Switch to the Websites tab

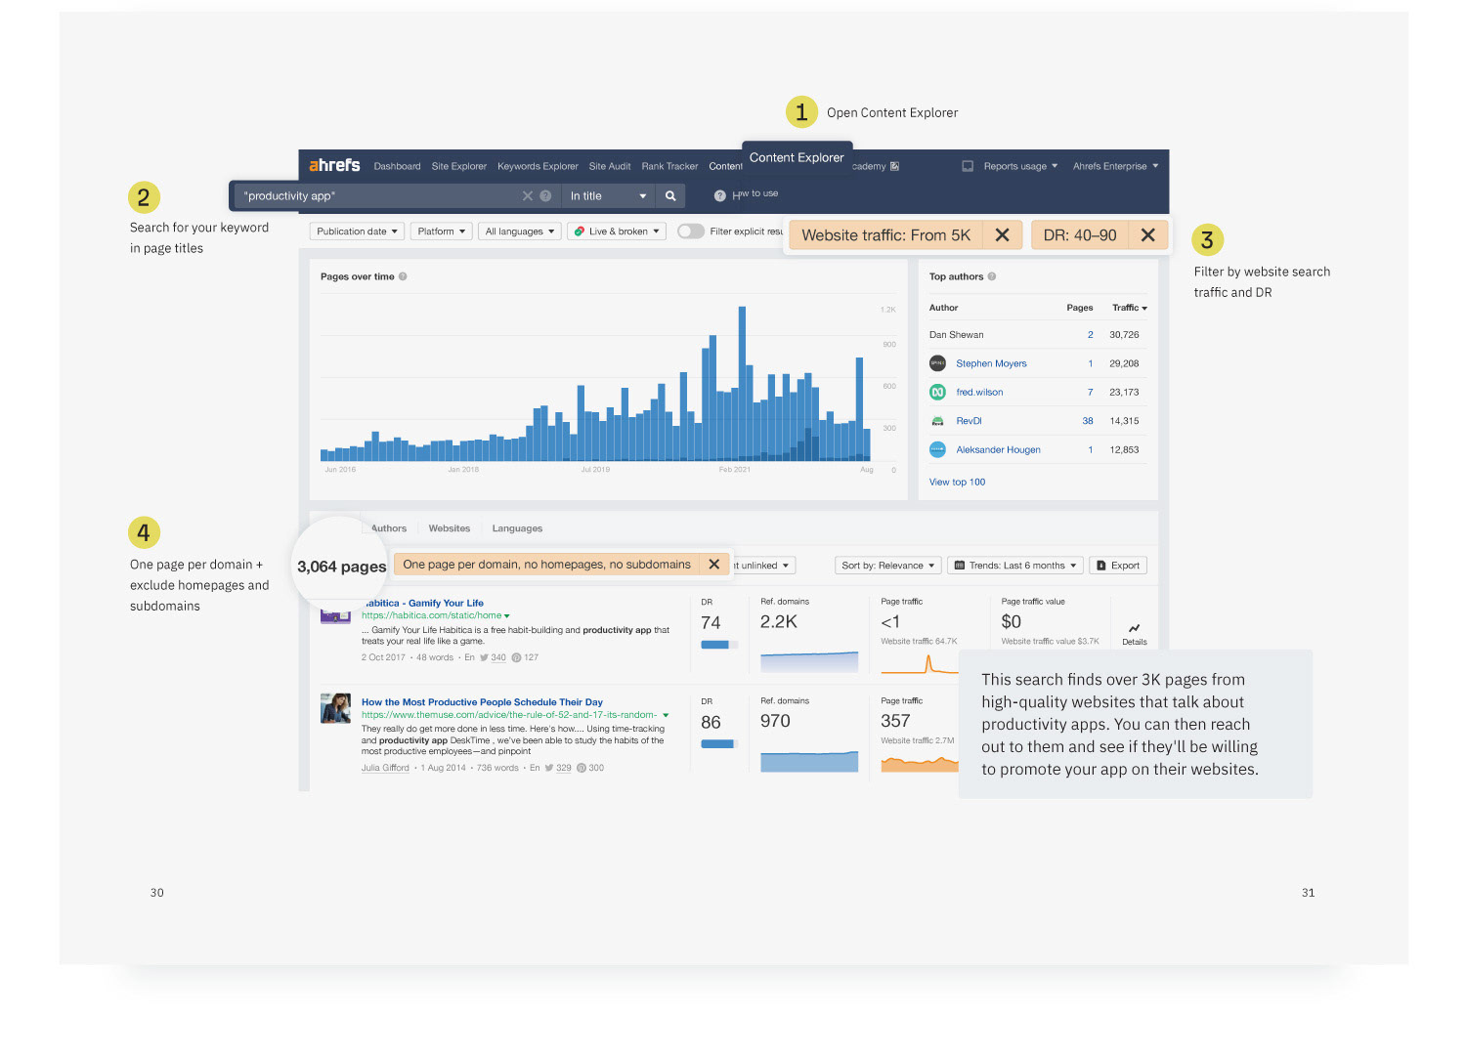pyautogui.click(x=450, y=528)
